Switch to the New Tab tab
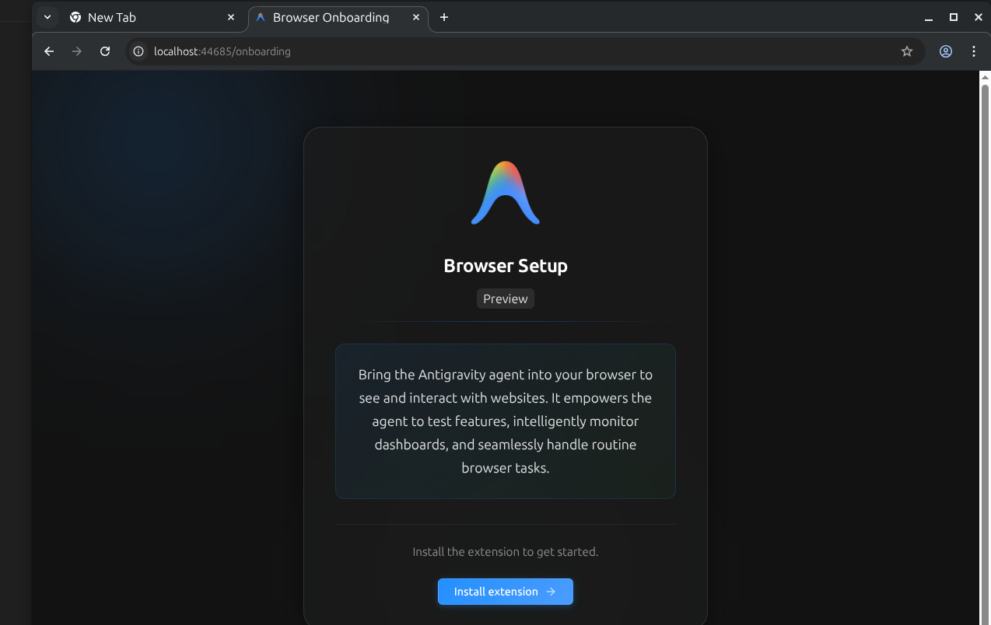 click(x=152, y=17)
